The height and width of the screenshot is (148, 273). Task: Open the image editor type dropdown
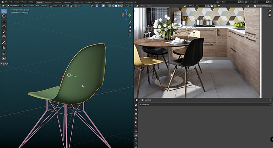click(x=137, y=6)
